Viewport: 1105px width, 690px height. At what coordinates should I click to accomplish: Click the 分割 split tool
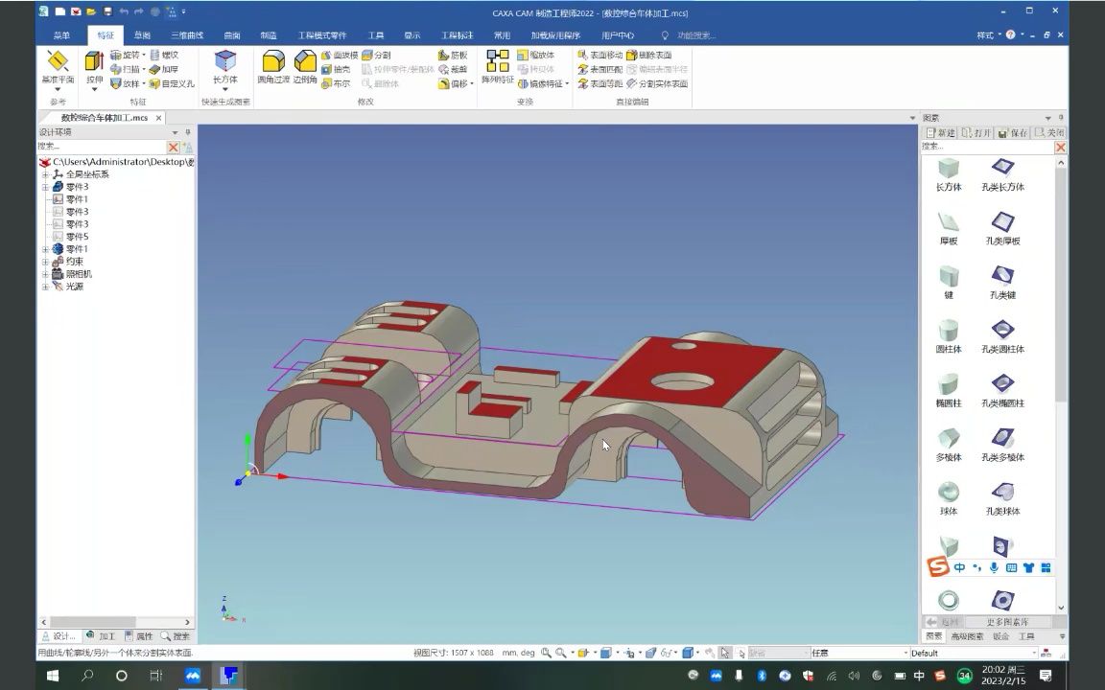pos(376,55)
